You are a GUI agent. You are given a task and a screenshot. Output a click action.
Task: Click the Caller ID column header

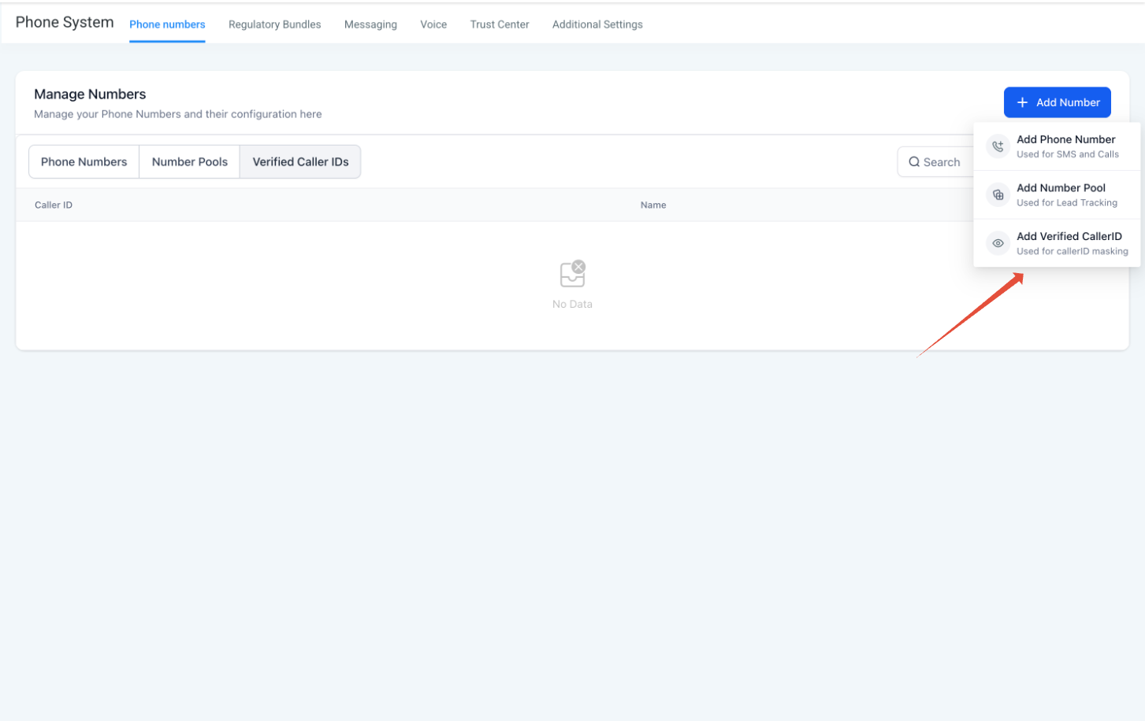(x=54, y=205)
